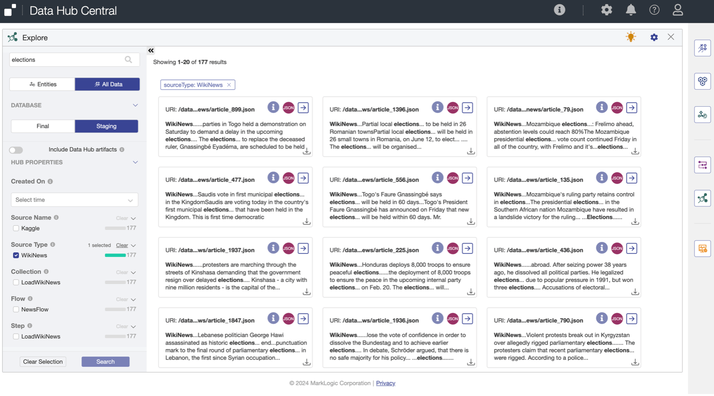This screenshot has height=396, width=714.
Task: Check the Kaggle source name checkbox
Action: (x=16, y=228)
